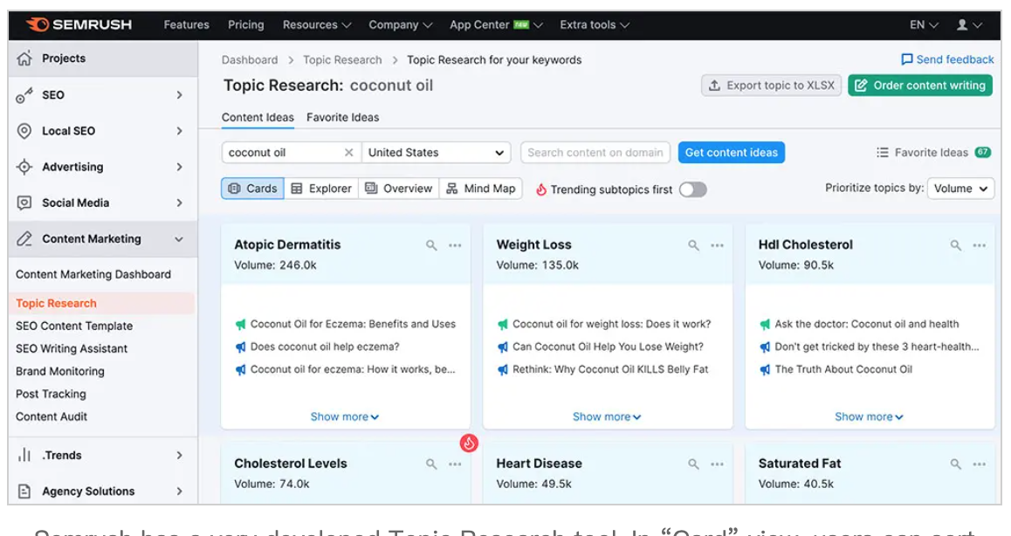Show more on Atopic Dermatitis card
1011x536 pixels.
(345, 416)
